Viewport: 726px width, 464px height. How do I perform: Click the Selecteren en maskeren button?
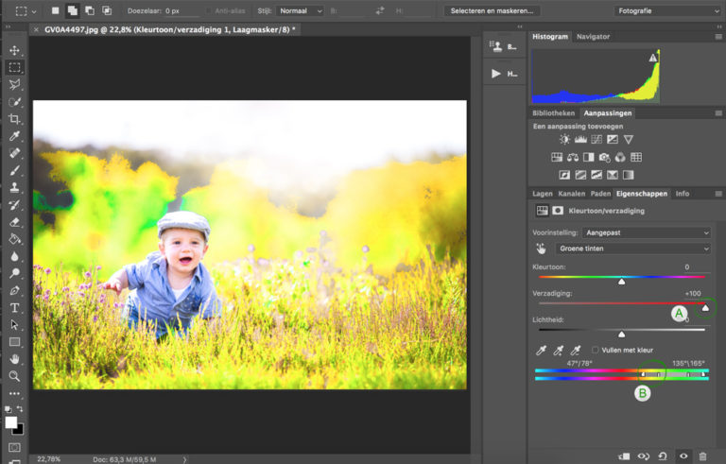[x=493, y=10]
